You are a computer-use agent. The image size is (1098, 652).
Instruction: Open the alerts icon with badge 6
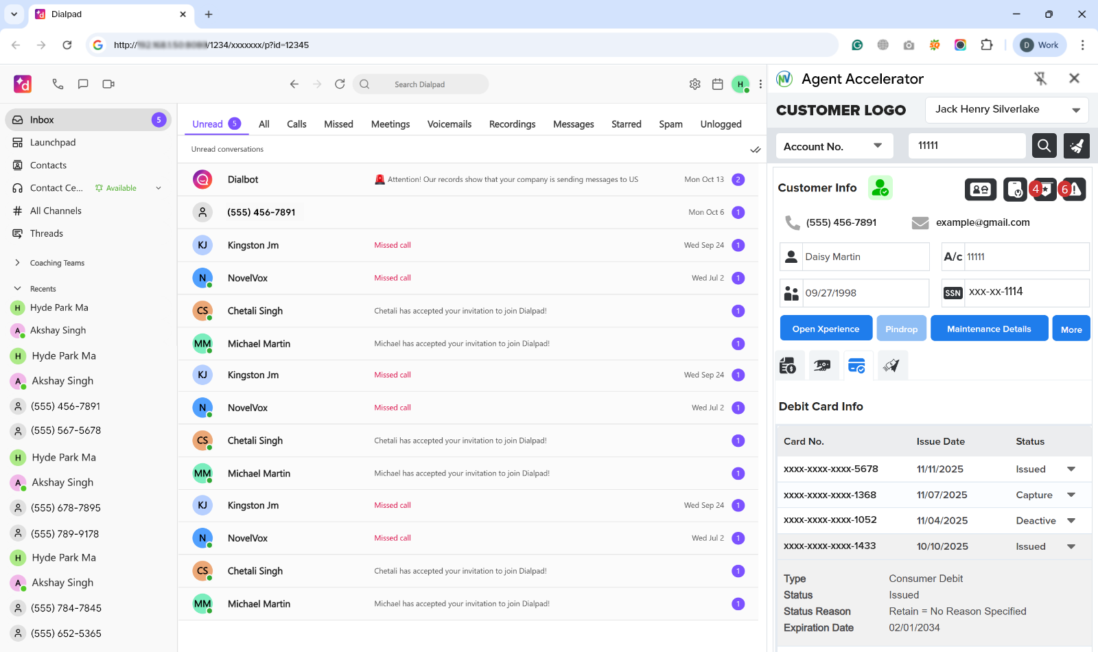(x=1073, y=189)
